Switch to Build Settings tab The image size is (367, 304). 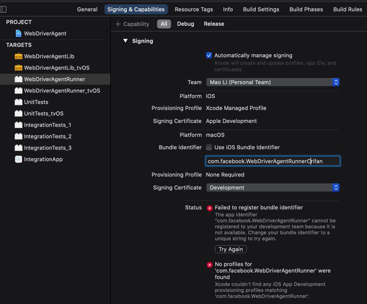[x=261, y=9]
